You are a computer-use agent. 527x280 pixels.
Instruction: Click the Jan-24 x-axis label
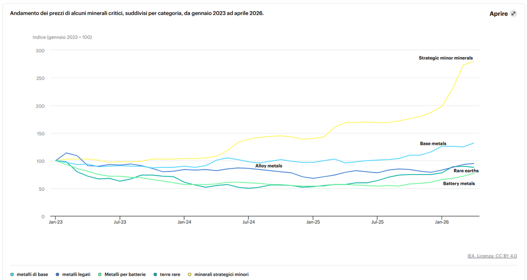point(184,222)
